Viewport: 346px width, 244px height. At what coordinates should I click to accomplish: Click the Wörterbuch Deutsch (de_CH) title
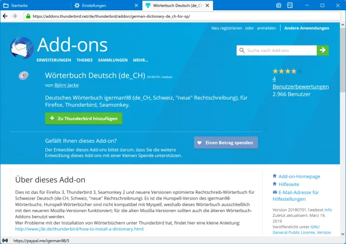pyautogui.click(x=95, y=76)
